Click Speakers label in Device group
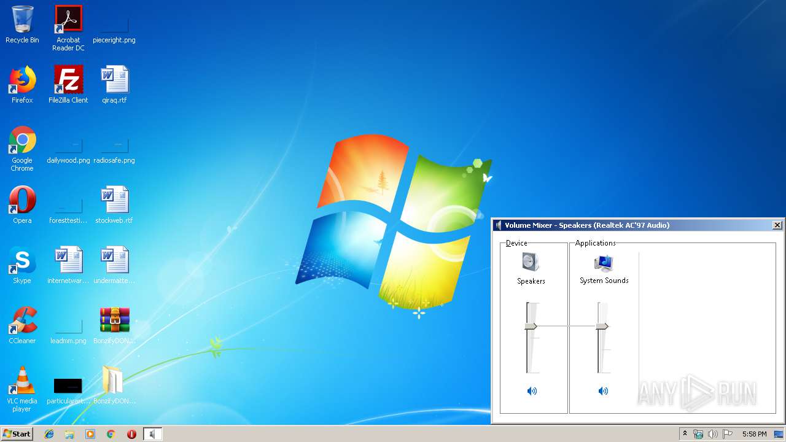Screen dimensions: 786x442 531,281
